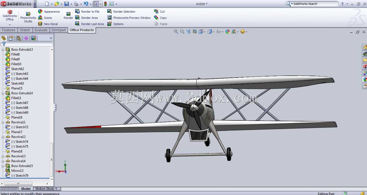Toggle the Section View tool
The image size is (367, 195).
(x=194, y=32)
